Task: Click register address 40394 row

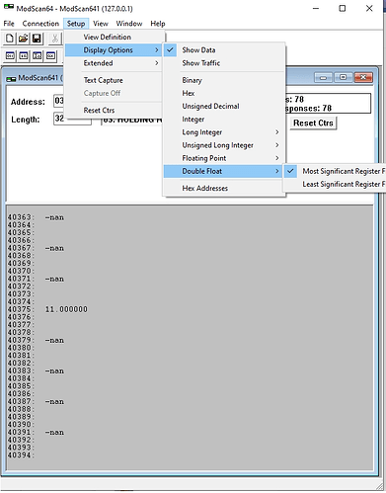Action: pyautogui.click(x=21, y=455)
